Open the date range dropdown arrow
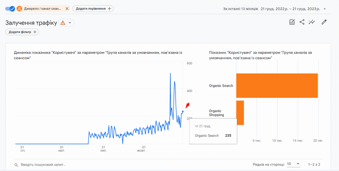The width and height of the screenshot is (339, 171). tap(325, 9)
